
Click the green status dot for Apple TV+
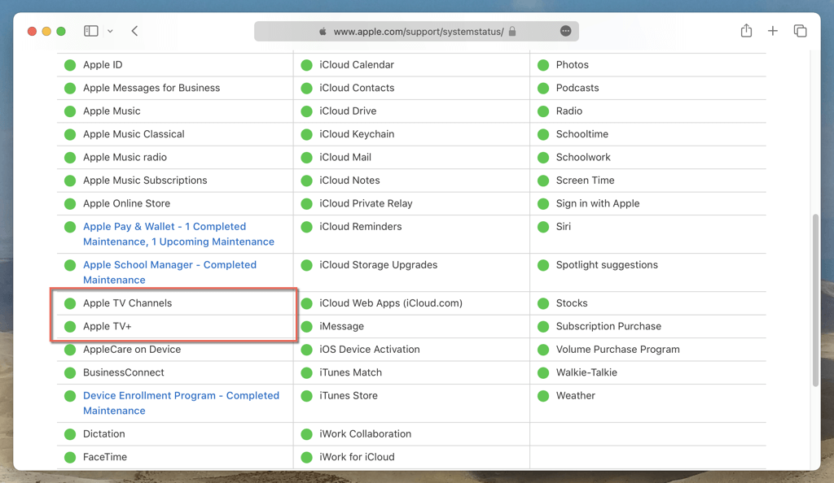point(70,327)
